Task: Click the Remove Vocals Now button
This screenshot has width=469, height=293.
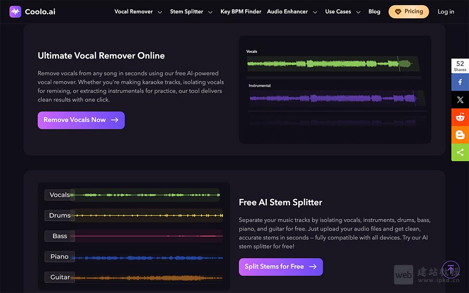Action: click(81, 120)
